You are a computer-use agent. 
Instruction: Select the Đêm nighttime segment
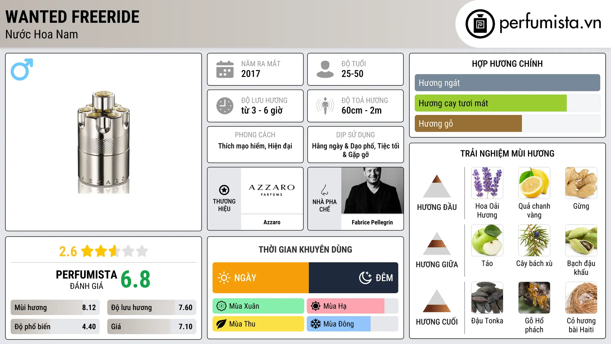point(354,278)
